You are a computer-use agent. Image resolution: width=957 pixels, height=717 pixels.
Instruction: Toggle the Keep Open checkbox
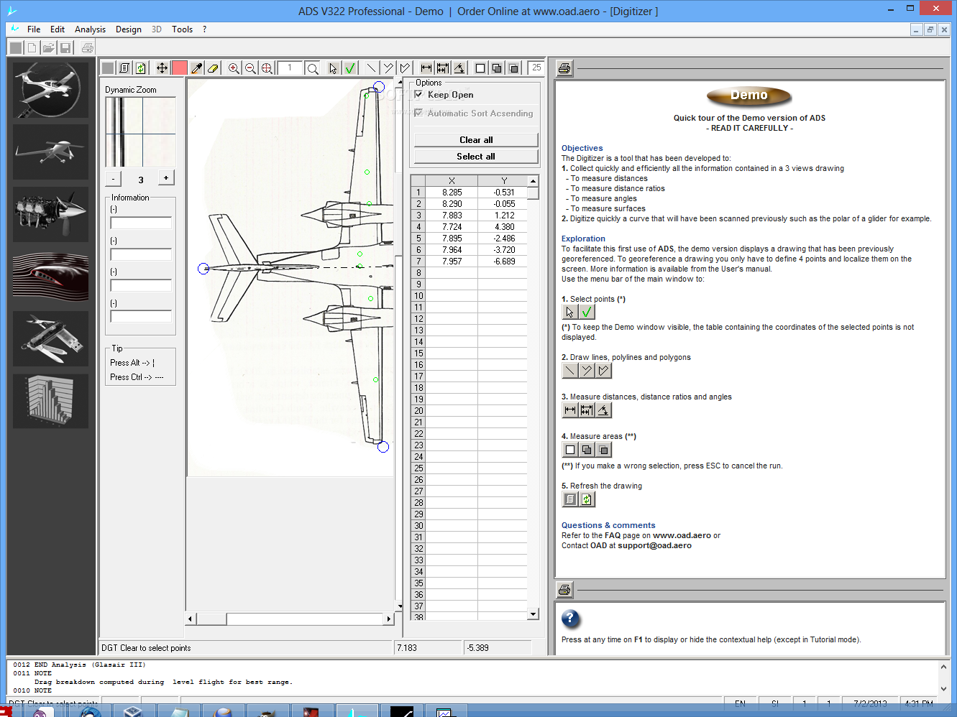(x=419, y=94)
